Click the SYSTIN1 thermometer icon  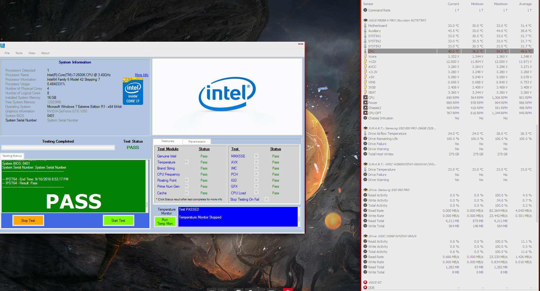[x=365, y=36]
